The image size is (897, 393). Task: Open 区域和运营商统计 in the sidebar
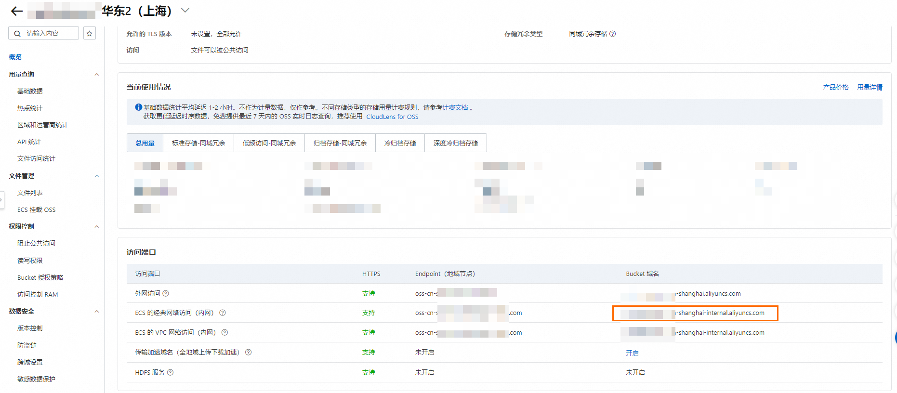[42, 125]
